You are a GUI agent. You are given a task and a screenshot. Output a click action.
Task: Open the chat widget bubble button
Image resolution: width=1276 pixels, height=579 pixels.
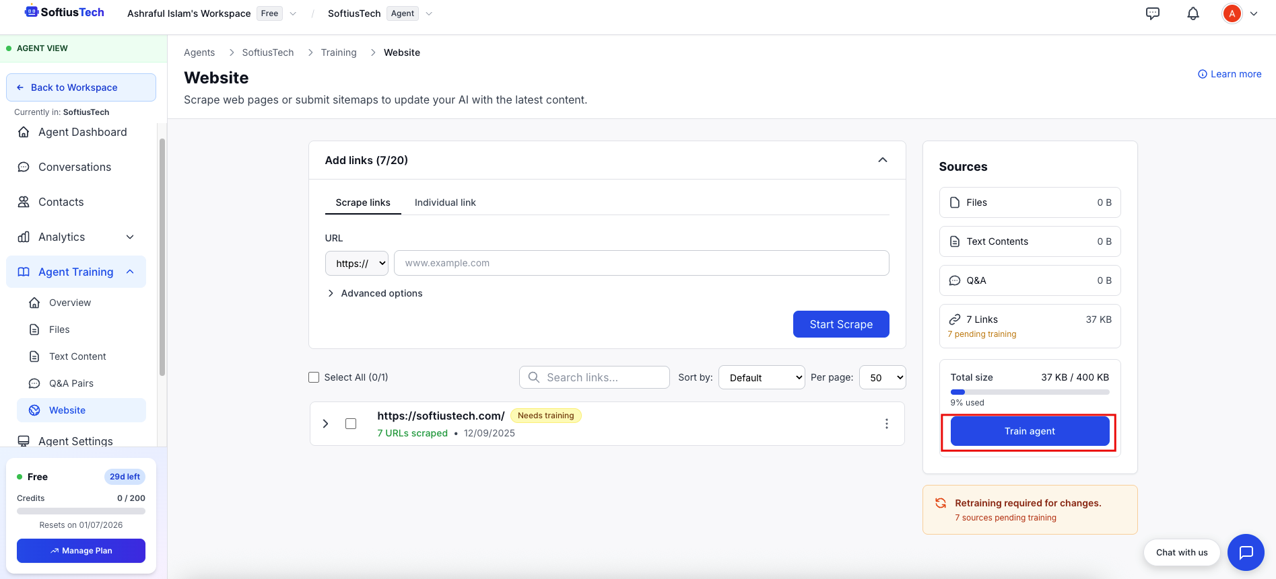pyautogui.click(x=1246, y=552)
